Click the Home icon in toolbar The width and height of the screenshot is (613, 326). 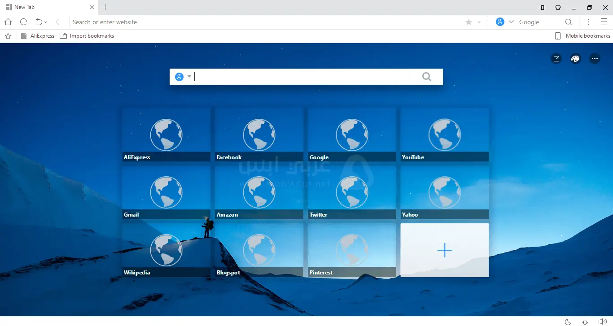pos(8,22)
